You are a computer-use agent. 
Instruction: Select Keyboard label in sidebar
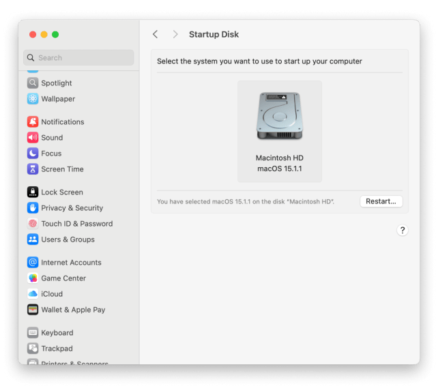pos(57,333)
